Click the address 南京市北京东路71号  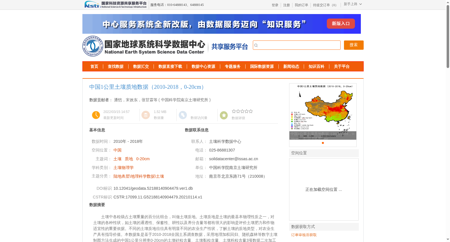[x=237, y=176]
